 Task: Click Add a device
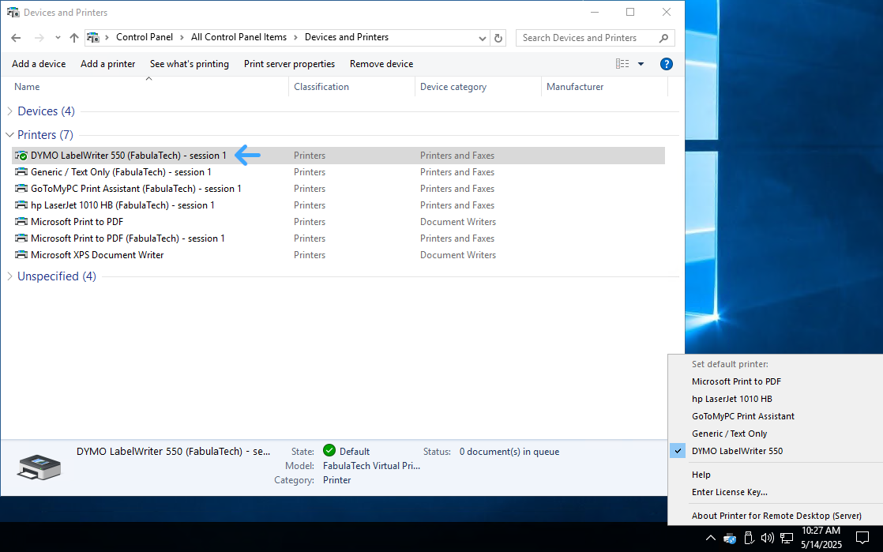pyautogui.click(x=39, y=64)
